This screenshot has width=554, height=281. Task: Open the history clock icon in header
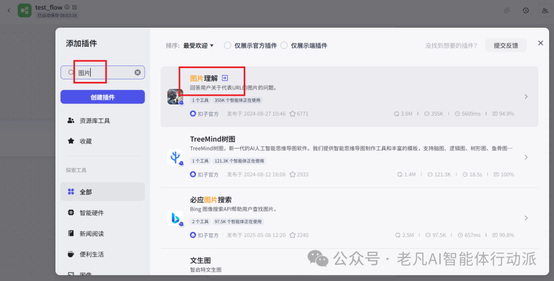[526, 11]
